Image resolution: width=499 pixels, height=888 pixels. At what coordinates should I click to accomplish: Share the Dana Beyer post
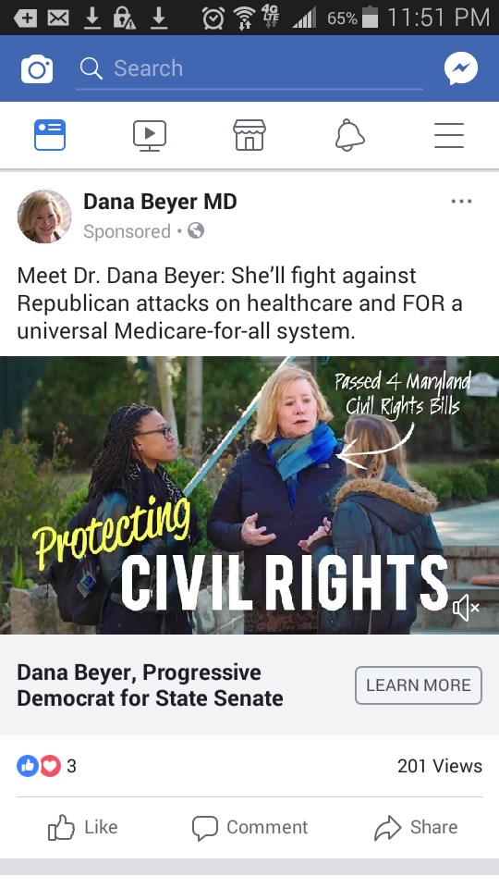coord(416,827)
